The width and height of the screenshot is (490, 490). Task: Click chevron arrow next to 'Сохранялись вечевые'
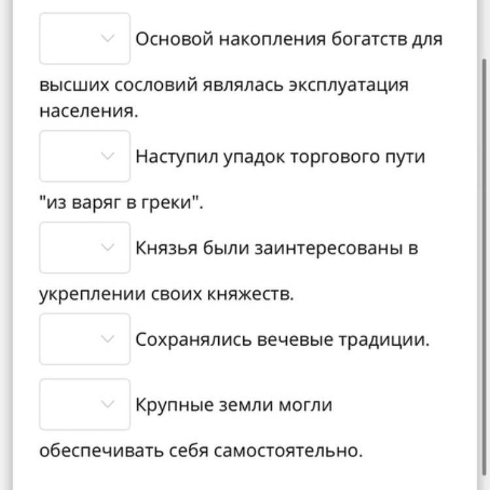click(x=108, y=339)
